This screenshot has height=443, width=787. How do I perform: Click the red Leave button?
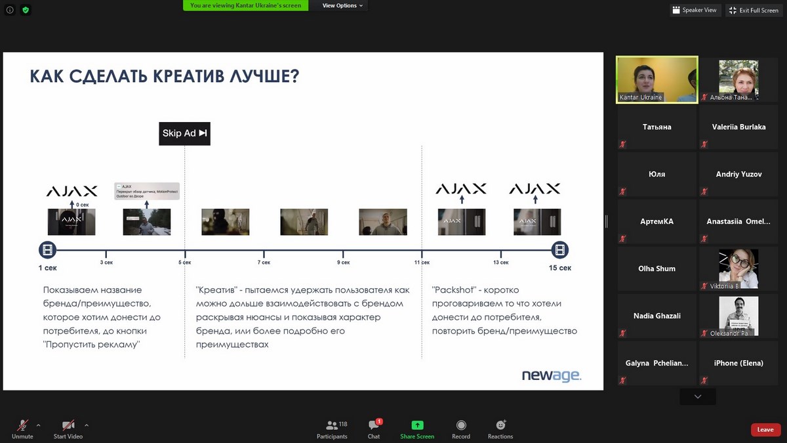[765, 430]
